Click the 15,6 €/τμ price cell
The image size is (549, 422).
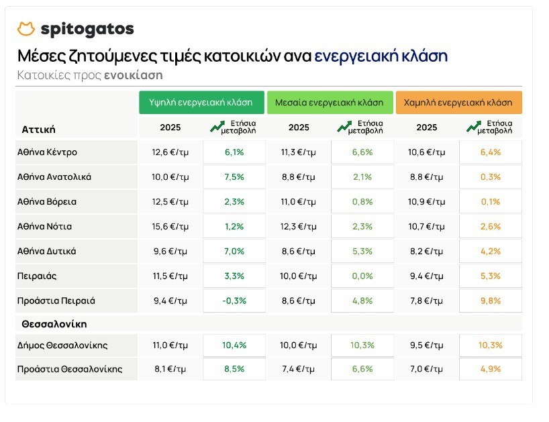click(x=170, y=227)
